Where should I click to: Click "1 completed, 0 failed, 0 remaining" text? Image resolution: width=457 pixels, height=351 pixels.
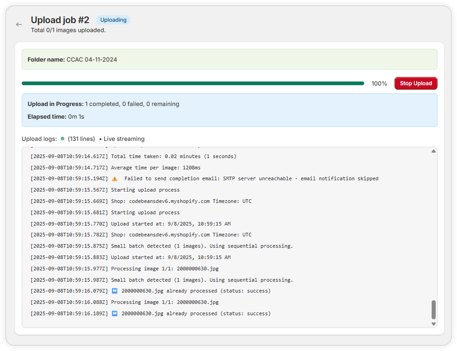(132, 104)
